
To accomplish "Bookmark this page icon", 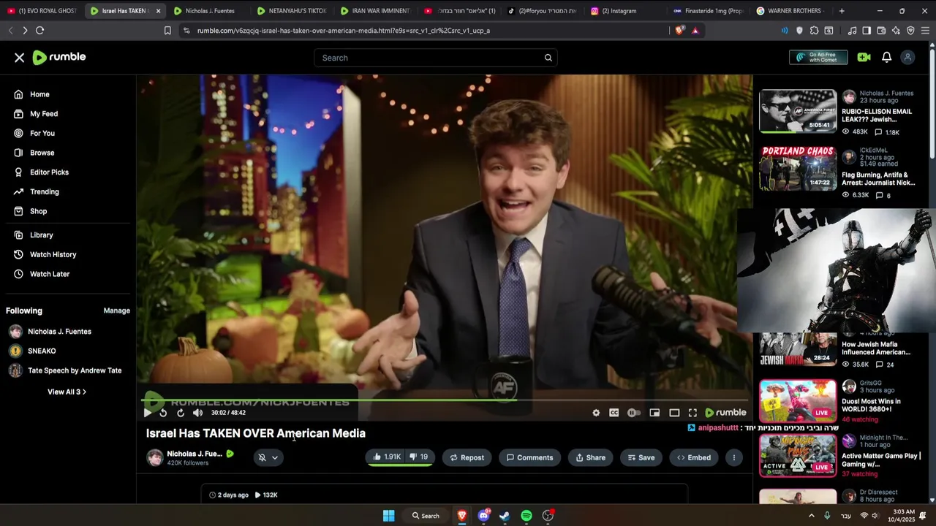I will coord(167,31).
